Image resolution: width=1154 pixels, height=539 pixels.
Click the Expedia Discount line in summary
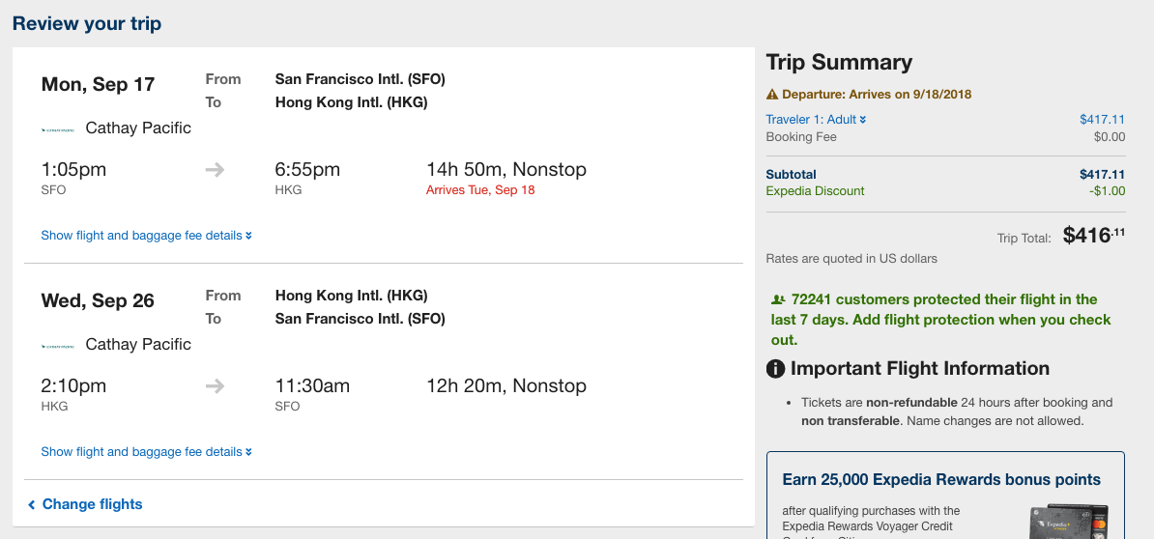click(815, 191)
